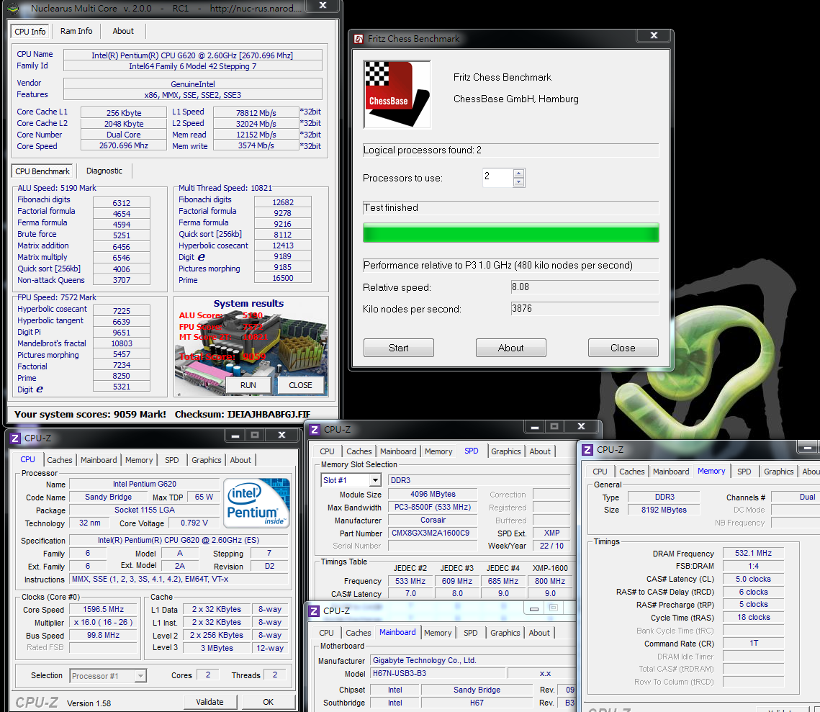The width and height of the screenshot is (820, 712).
Task: Click the Mandelbrot's fractal score 10803
Action: point(122,343)
